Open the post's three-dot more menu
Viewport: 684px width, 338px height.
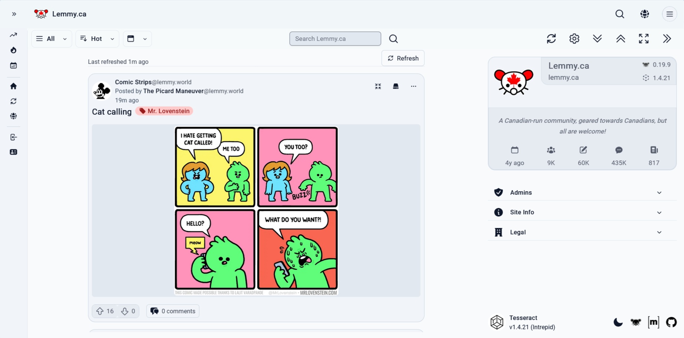(x=414, y=86)
